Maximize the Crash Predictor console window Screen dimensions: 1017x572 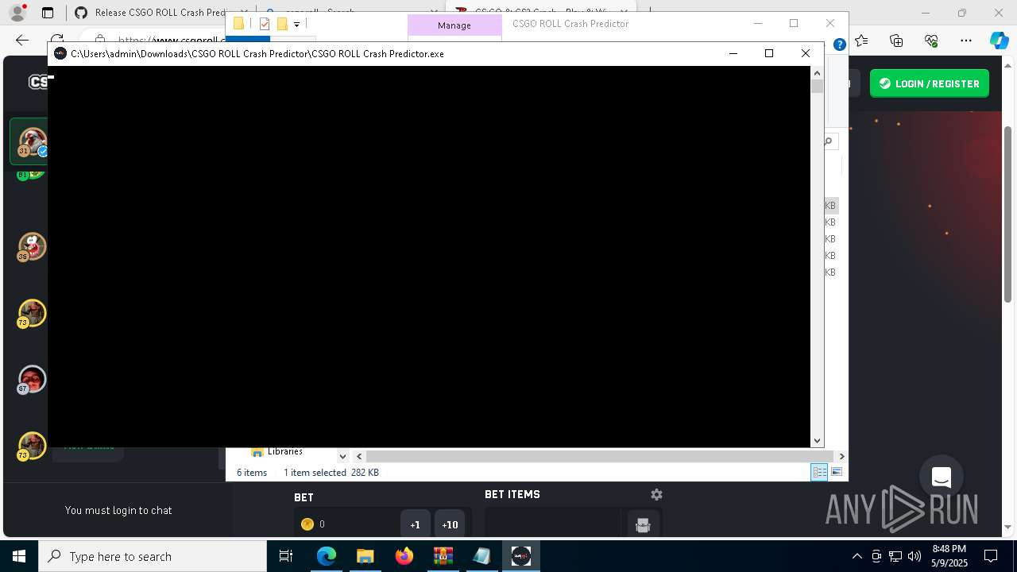(768, 53)
